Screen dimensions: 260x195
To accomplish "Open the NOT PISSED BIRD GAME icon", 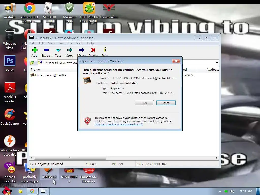I will point(89,12).
